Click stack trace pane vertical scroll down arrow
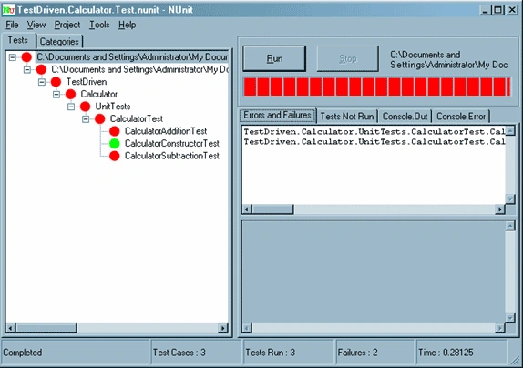Image resolution: width=523 pixels, height=368 pixels. (510, 318)
